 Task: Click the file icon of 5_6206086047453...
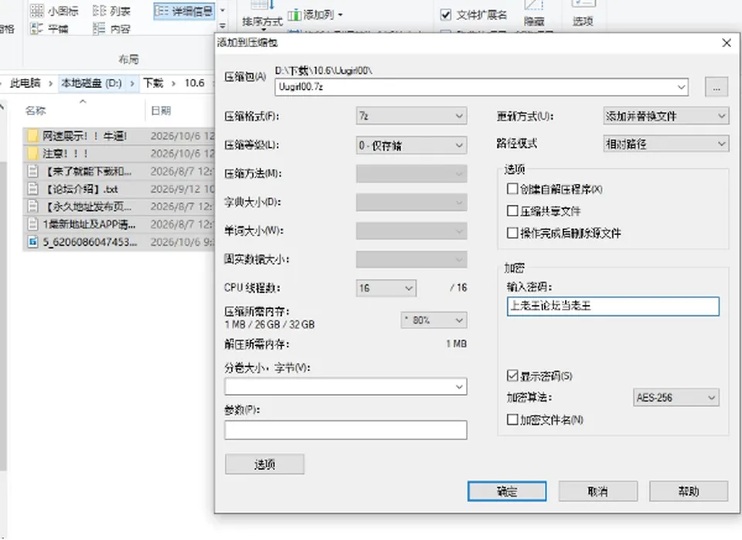click(32, 242)
